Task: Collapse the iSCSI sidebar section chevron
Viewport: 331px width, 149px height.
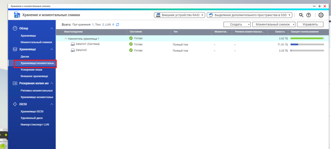Action: coord(52,105)
